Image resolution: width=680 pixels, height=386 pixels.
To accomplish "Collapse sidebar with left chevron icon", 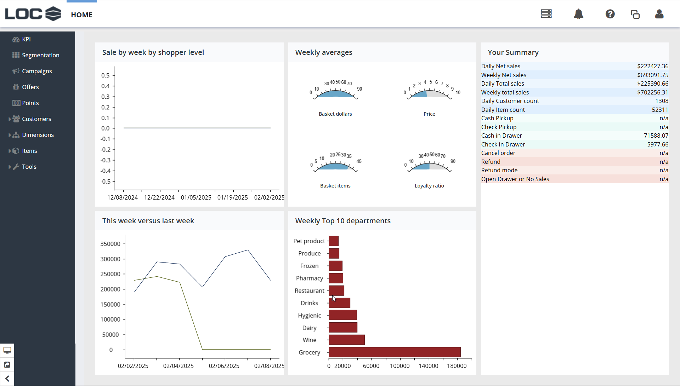I will [7, 379].
